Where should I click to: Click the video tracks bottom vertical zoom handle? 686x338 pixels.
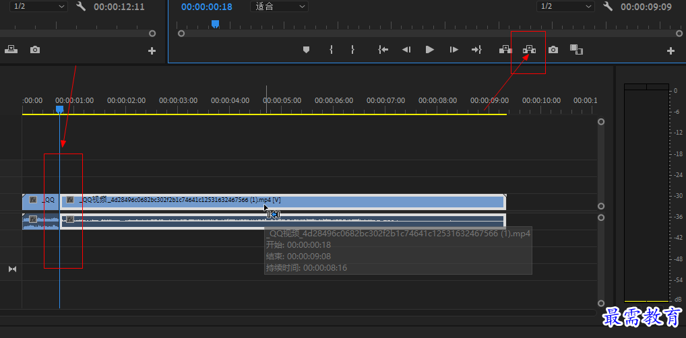point(601,207)
